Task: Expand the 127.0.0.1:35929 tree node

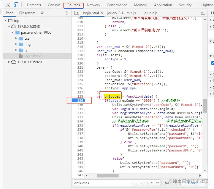Action: coord(9,62)
